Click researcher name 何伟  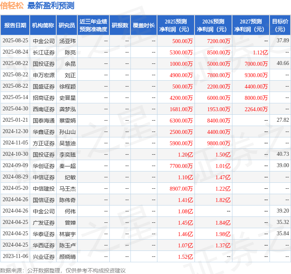(70, 211)
